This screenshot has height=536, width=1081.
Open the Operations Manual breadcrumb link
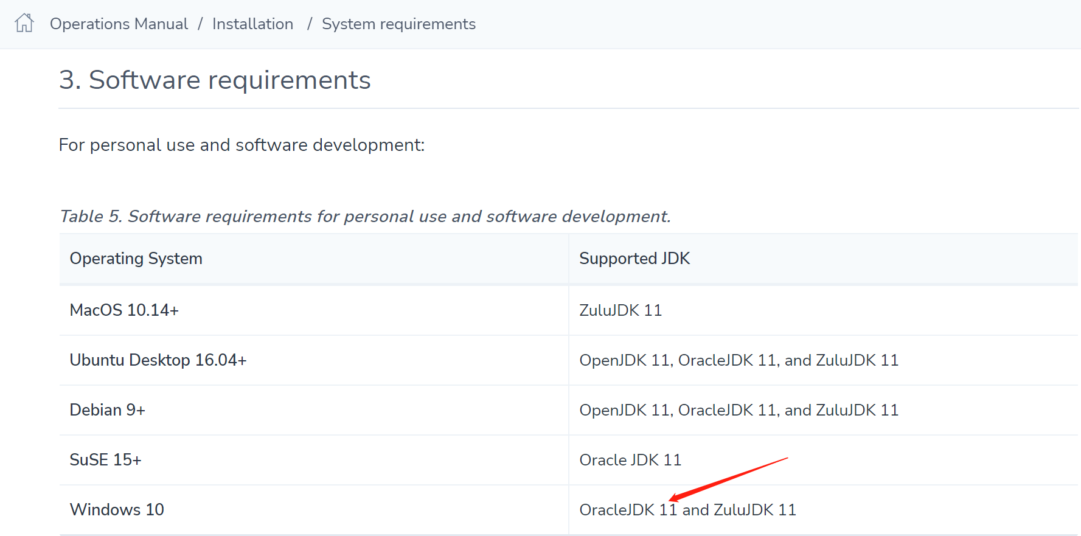pos(119,24)
